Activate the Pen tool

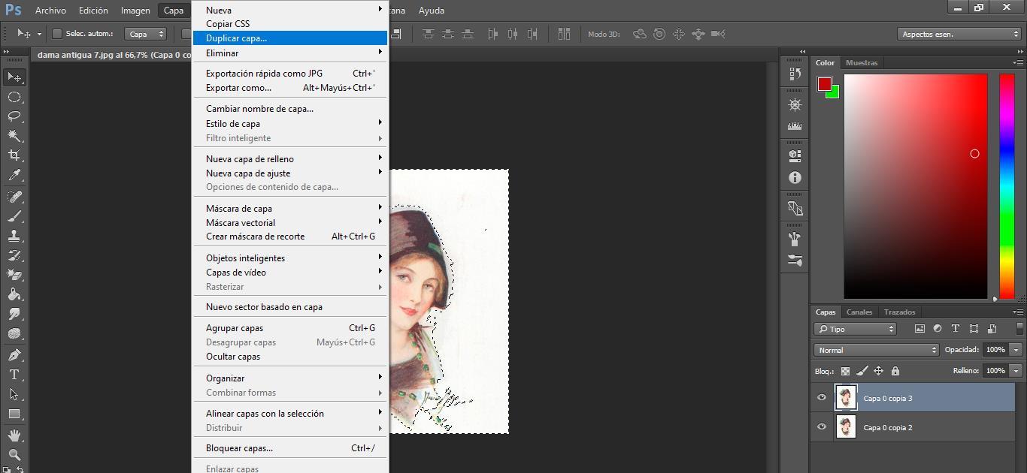pyautogui.click(x=14, y=355)
